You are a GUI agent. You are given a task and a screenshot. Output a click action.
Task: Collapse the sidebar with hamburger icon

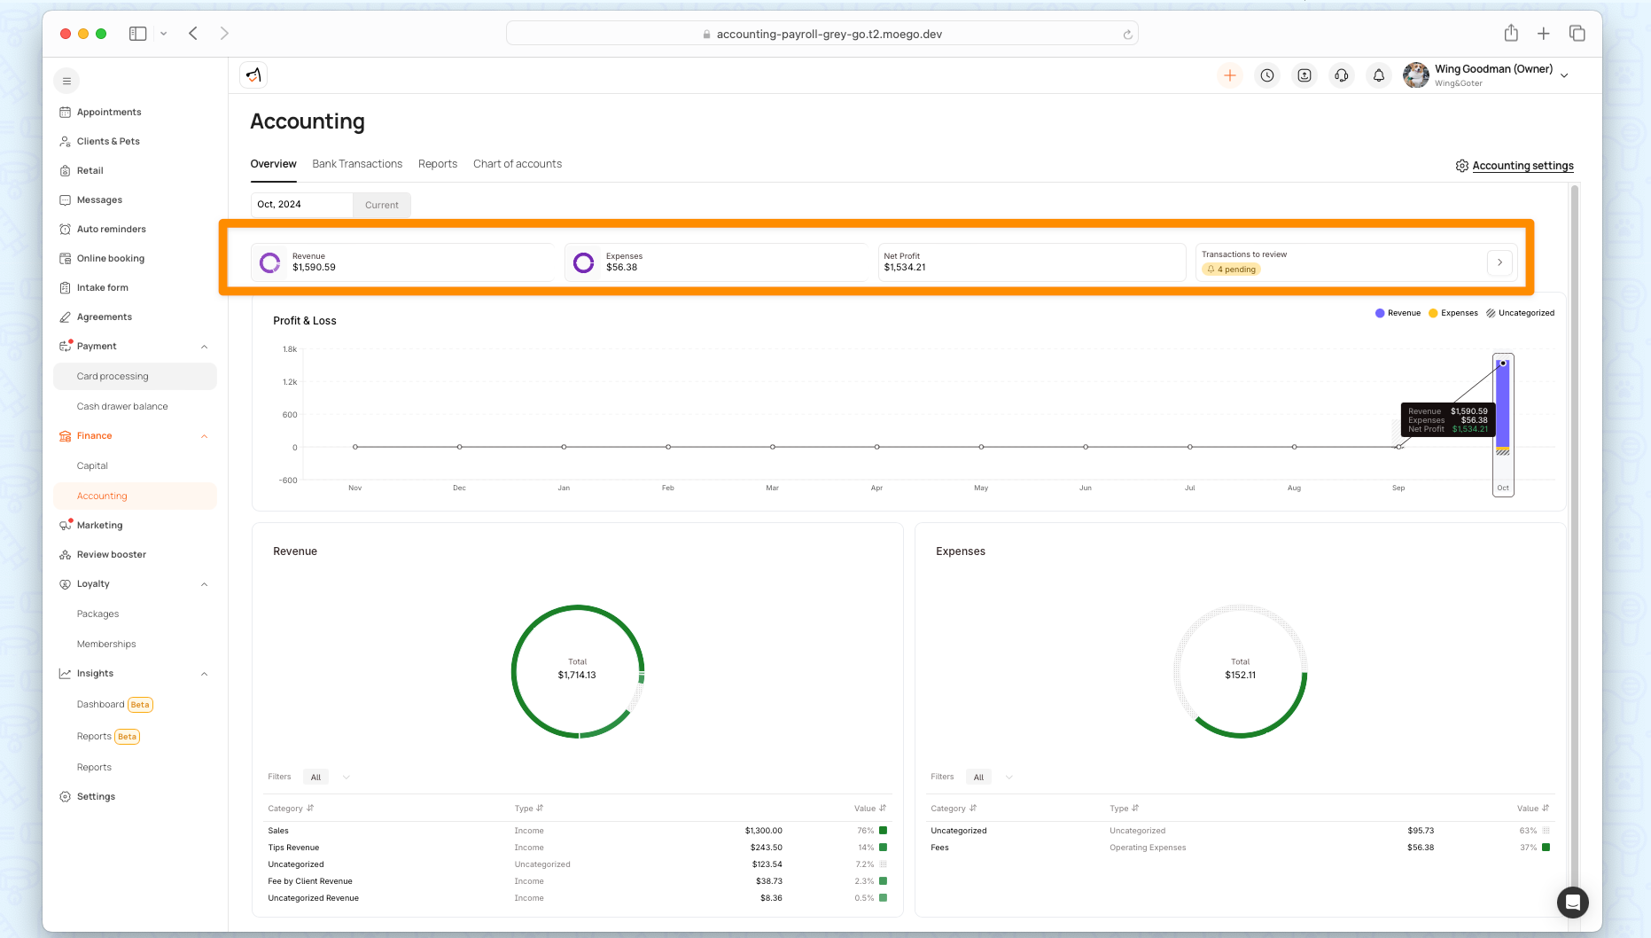(66, 81)
